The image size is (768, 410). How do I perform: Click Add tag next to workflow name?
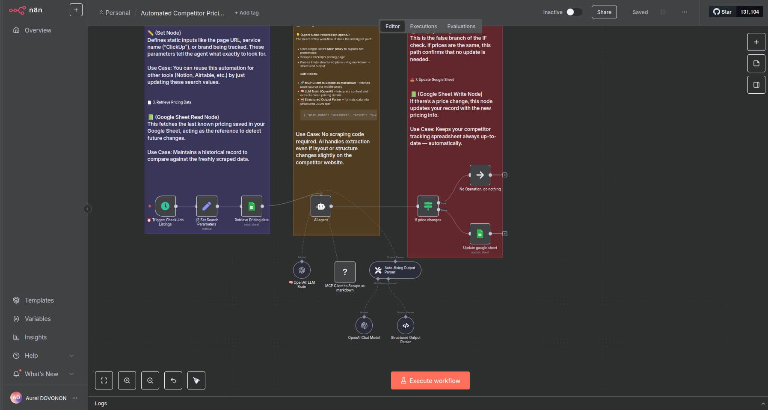coord(247,13)
